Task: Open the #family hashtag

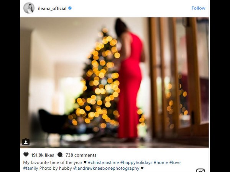Action: [x=31, y=168]
